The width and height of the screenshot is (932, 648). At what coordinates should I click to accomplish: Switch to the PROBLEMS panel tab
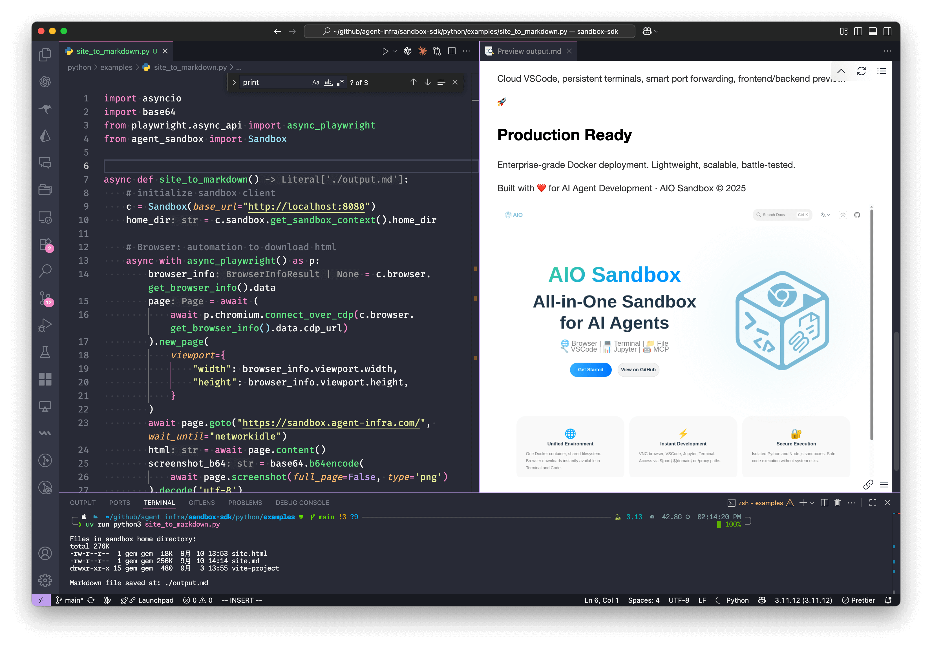coord(245,503)
